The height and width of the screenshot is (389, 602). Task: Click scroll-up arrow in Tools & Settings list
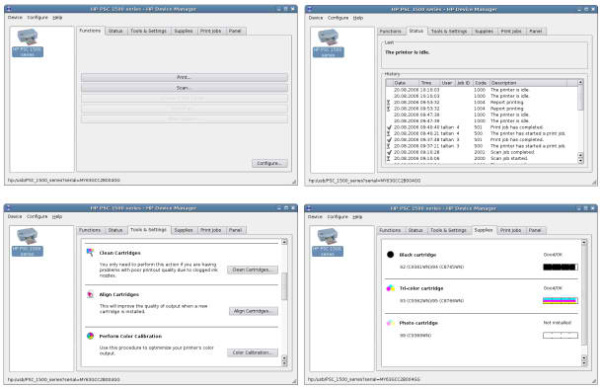point(284,242)
